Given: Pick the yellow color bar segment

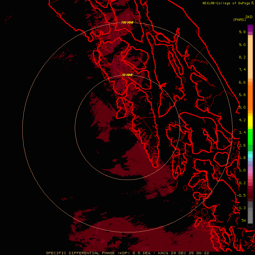Looking at the screenshot, I should pyautogui.click(x=250, y=121).
